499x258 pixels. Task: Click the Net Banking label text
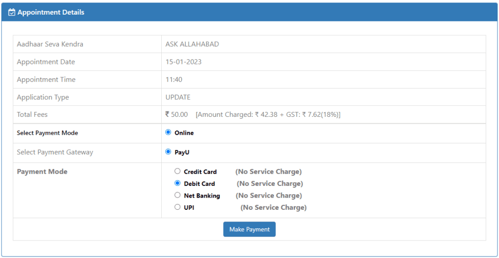202,196
